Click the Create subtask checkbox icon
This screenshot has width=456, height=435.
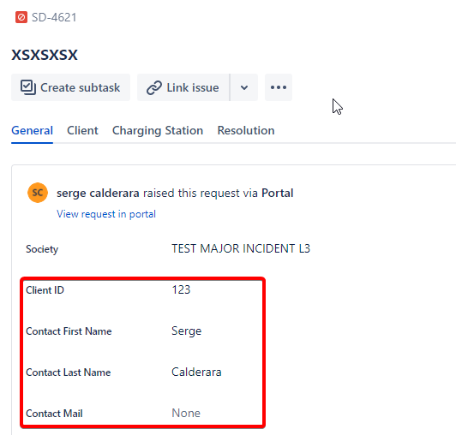tap(28, 87)
